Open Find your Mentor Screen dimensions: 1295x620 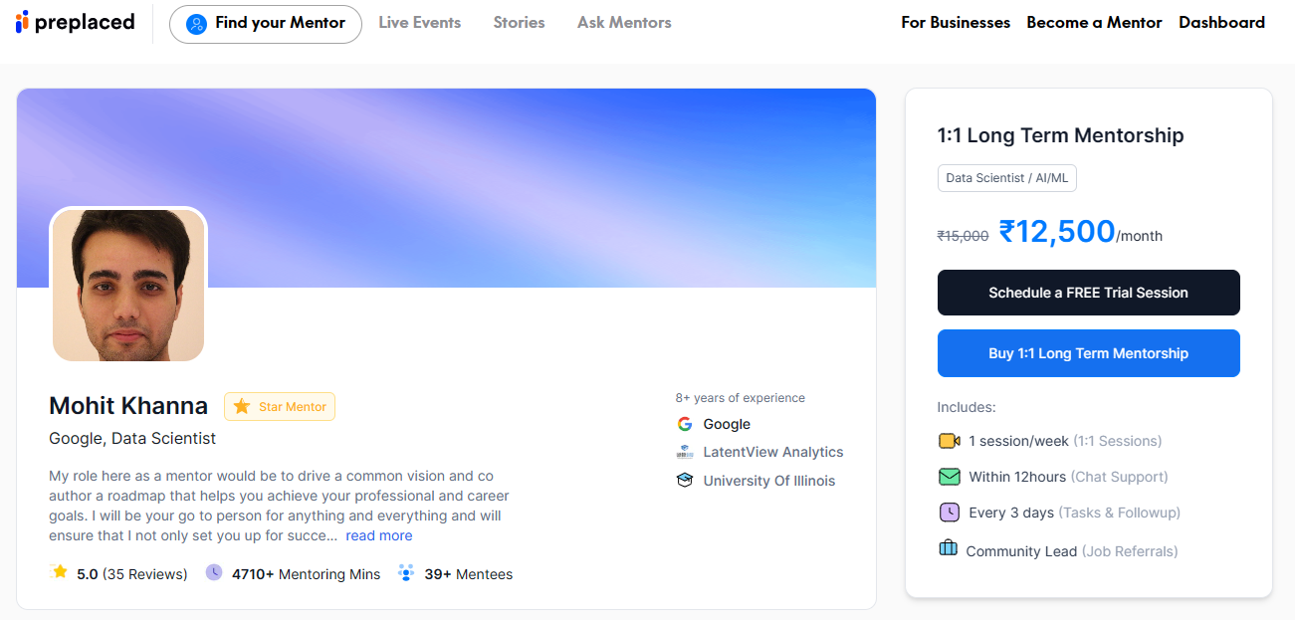[x=266, y=23]
